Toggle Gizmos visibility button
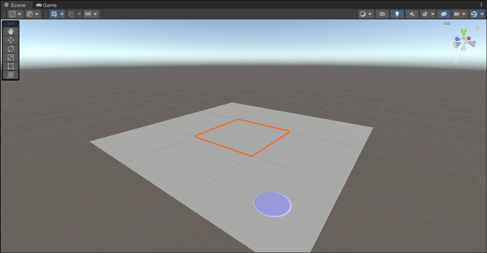 coord(474,14)
